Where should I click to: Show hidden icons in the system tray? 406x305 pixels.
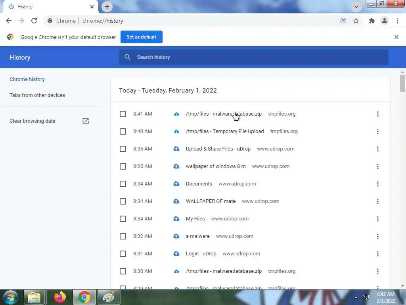point(356,297)
